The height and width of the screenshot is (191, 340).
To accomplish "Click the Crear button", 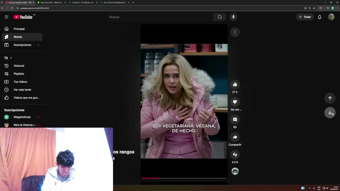I will (305, 17).
